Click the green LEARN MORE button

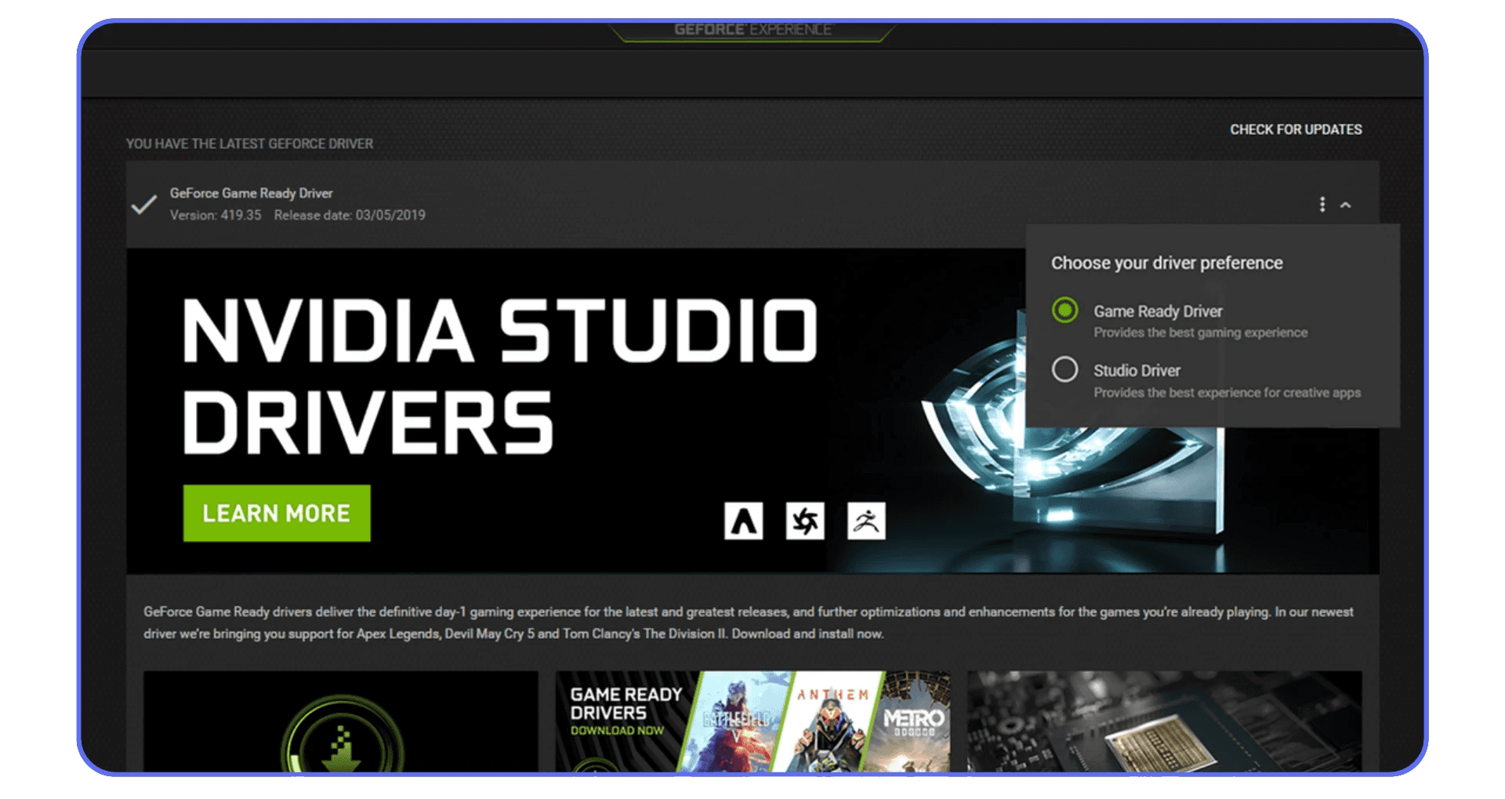click(277, 513)
